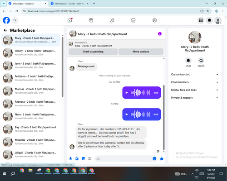The image size is (227, 181).
Task: Attach a photo file icon
Action: pos(77,158)
